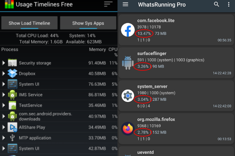Sort by the Process column header

pyautogui.click(x=10, y=49)
